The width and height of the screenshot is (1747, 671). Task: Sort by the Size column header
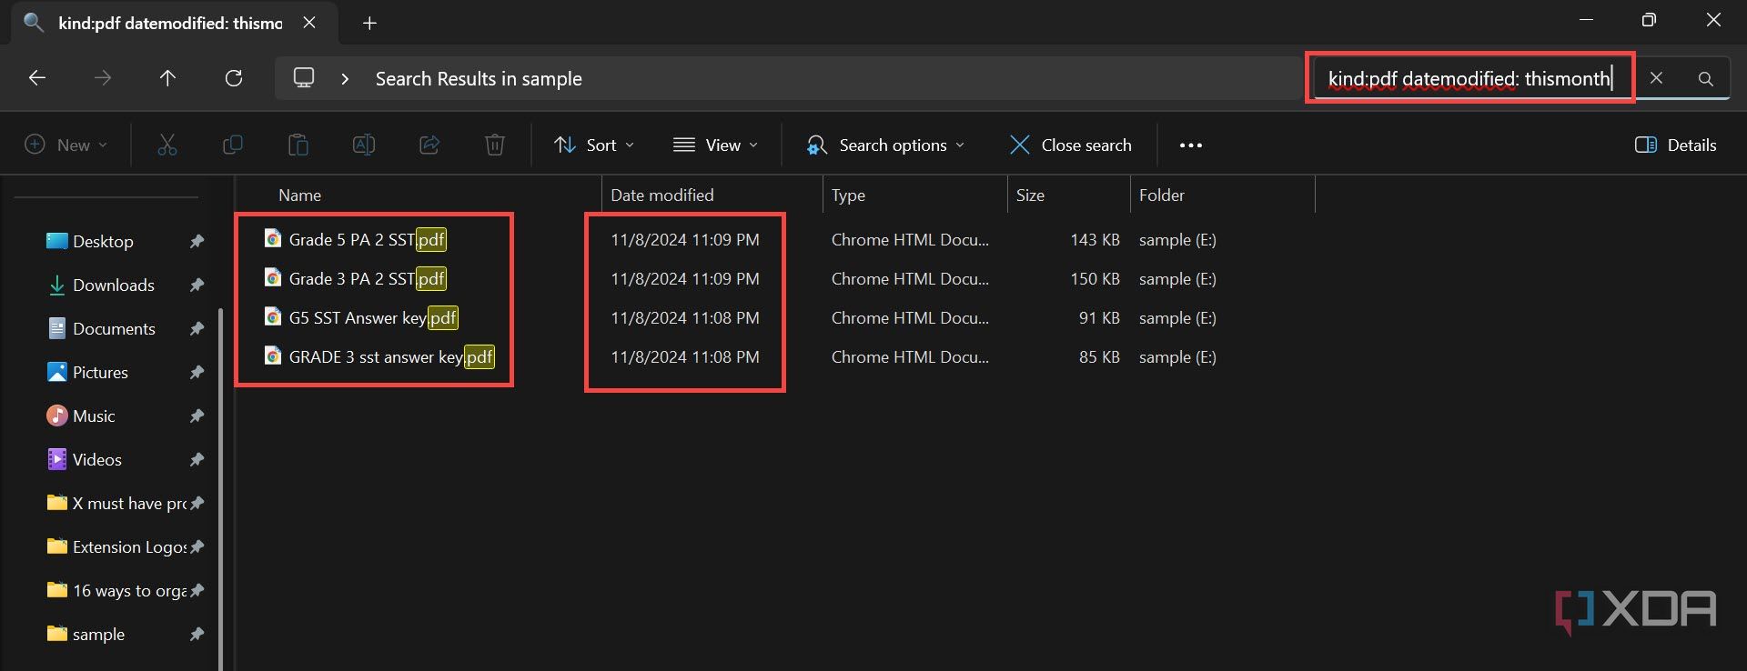pyautogui.click(x=1030, y=195)
